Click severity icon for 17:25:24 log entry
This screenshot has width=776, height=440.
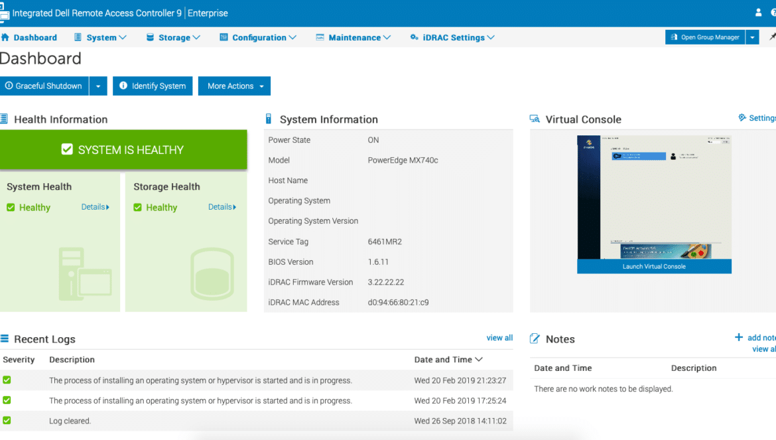(7, 400)
